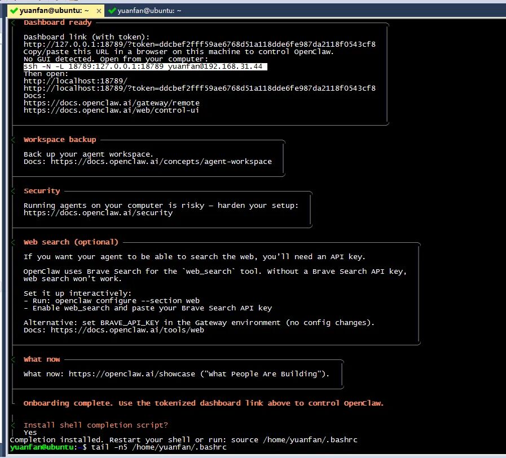Open the docs gateway/remote link
The image size is (506, 458).
tap(112, 103)
